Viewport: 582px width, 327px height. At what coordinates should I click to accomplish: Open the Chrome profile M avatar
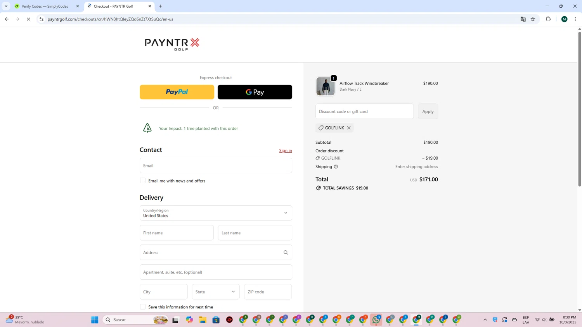[x=565, y=19]
